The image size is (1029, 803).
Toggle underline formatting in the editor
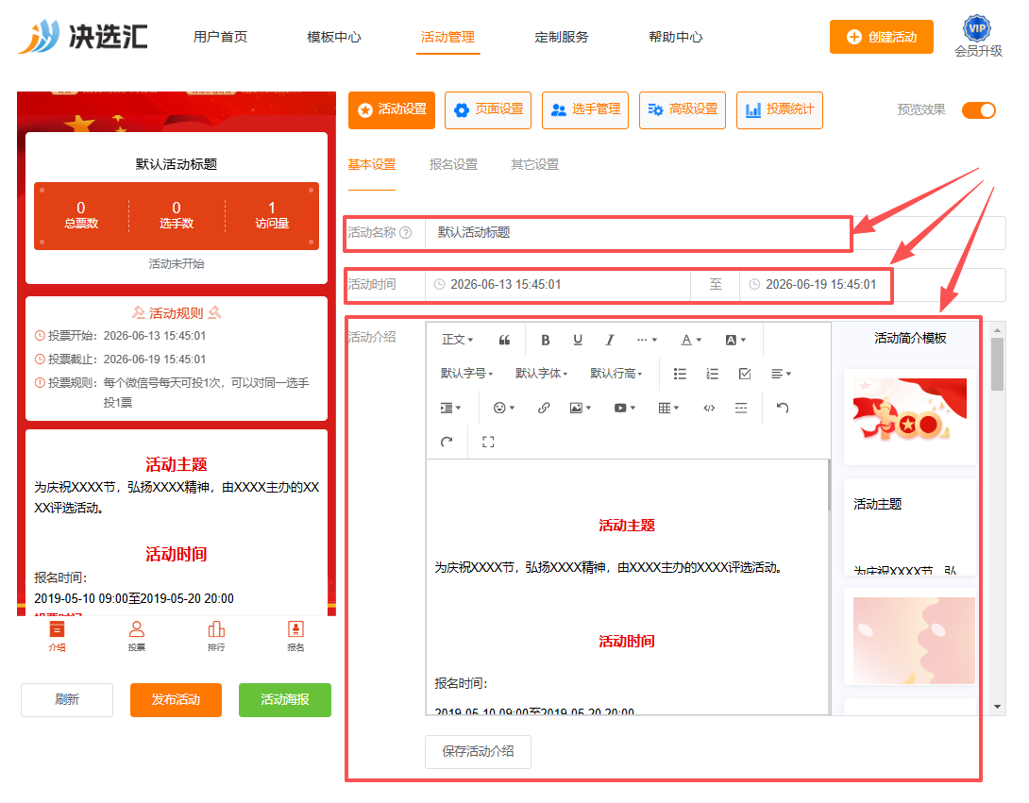[578, 340]
